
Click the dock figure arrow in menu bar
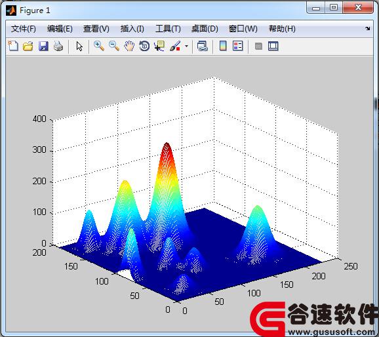point(368,29)
